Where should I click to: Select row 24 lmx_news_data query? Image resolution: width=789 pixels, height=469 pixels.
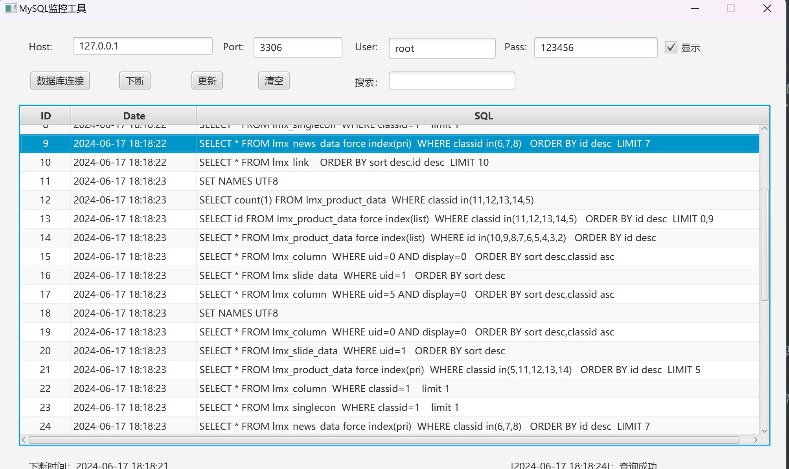click(390, 426)
